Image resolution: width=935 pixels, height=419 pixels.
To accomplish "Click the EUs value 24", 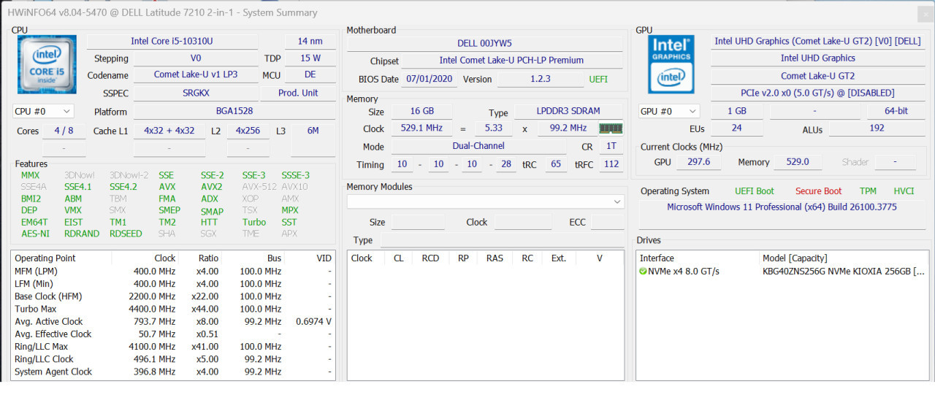I will [x=737, y=128].
